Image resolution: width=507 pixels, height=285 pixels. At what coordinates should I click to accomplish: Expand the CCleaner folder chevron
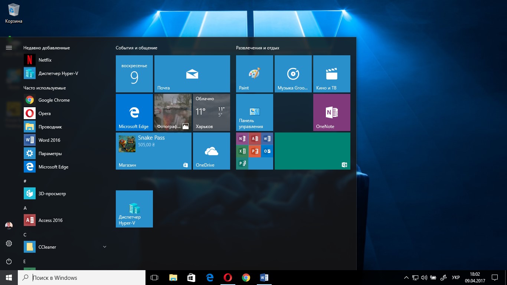[x=104, y=247]
